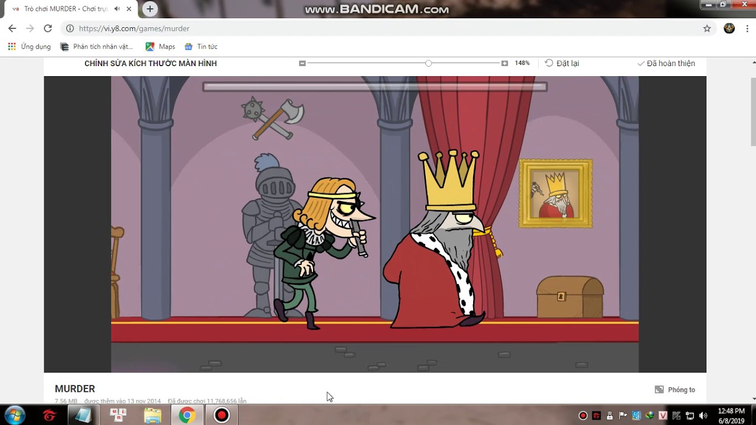The height and width of the screenshot is (425, 756).
Task: Open the Tin tức bookmark
Action: pos(201,47)
